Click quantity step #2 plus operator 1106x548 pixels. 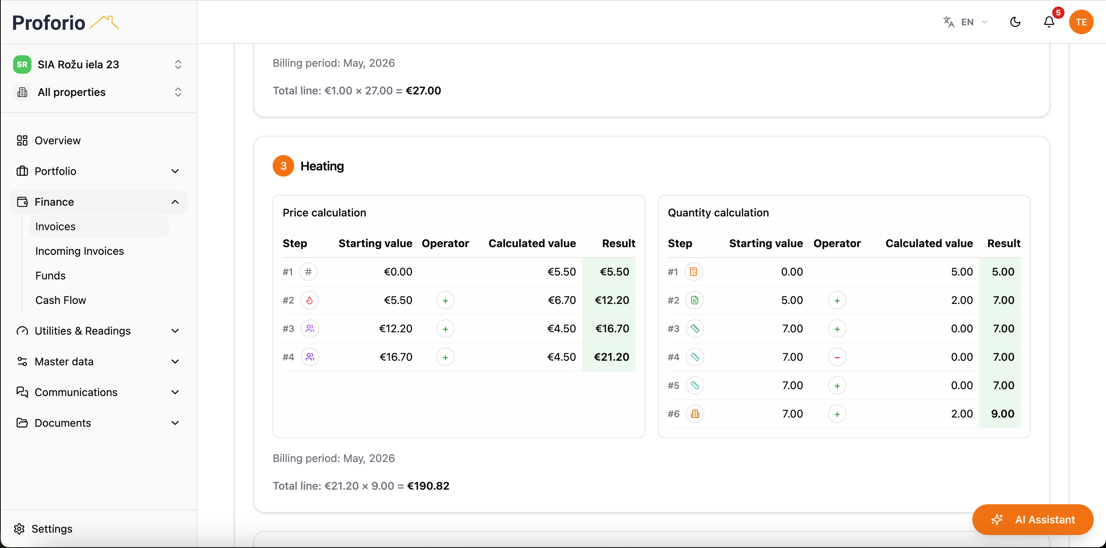coord(837,300)
